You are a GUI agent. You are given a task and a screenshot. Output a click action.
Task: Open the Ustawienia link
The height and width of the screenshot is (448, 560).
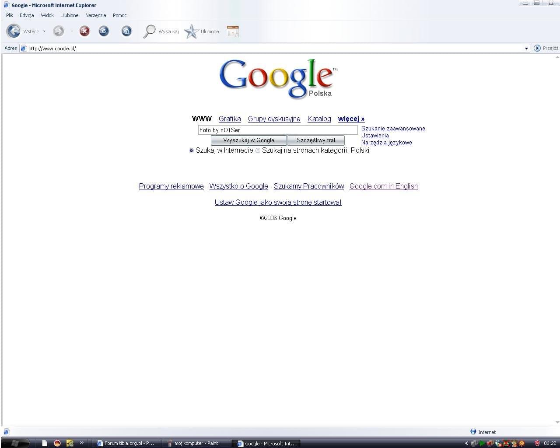(x=375, y=136)
